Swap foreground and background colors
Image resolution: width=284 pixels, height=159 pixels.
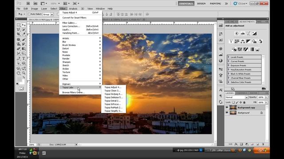click(x=24, y=78)
